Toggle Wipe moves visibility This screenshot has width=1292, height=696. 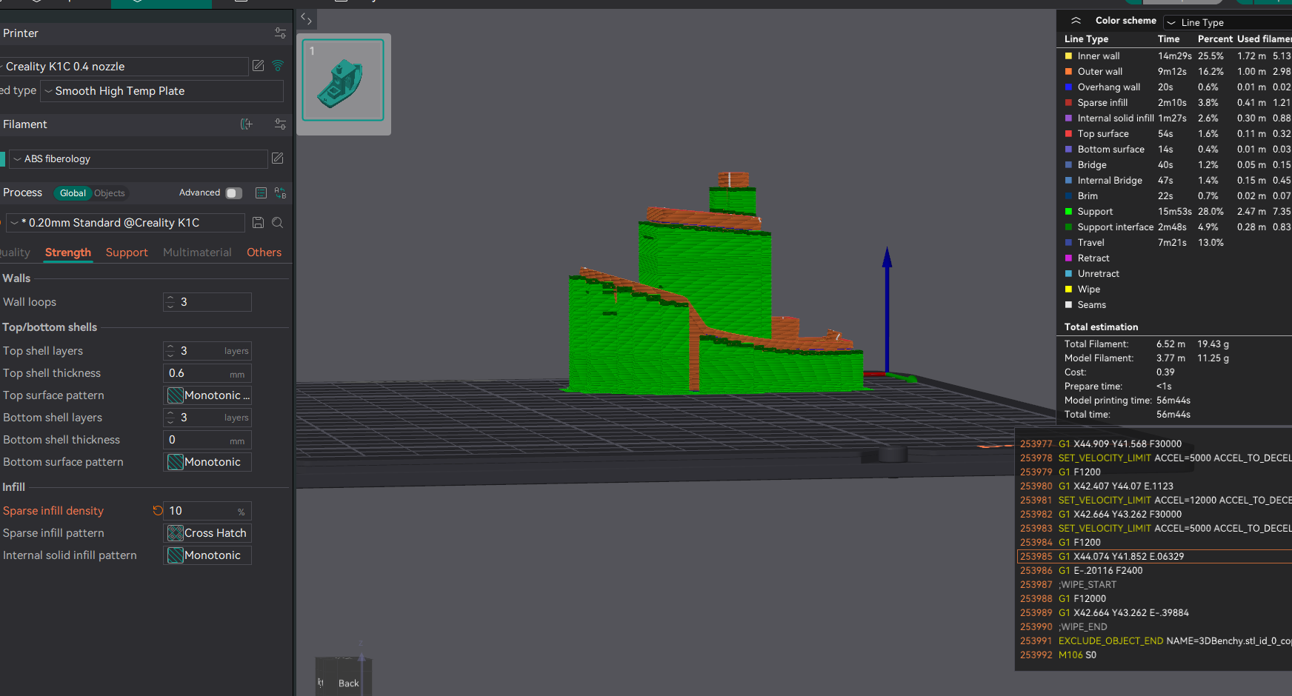1068,290
